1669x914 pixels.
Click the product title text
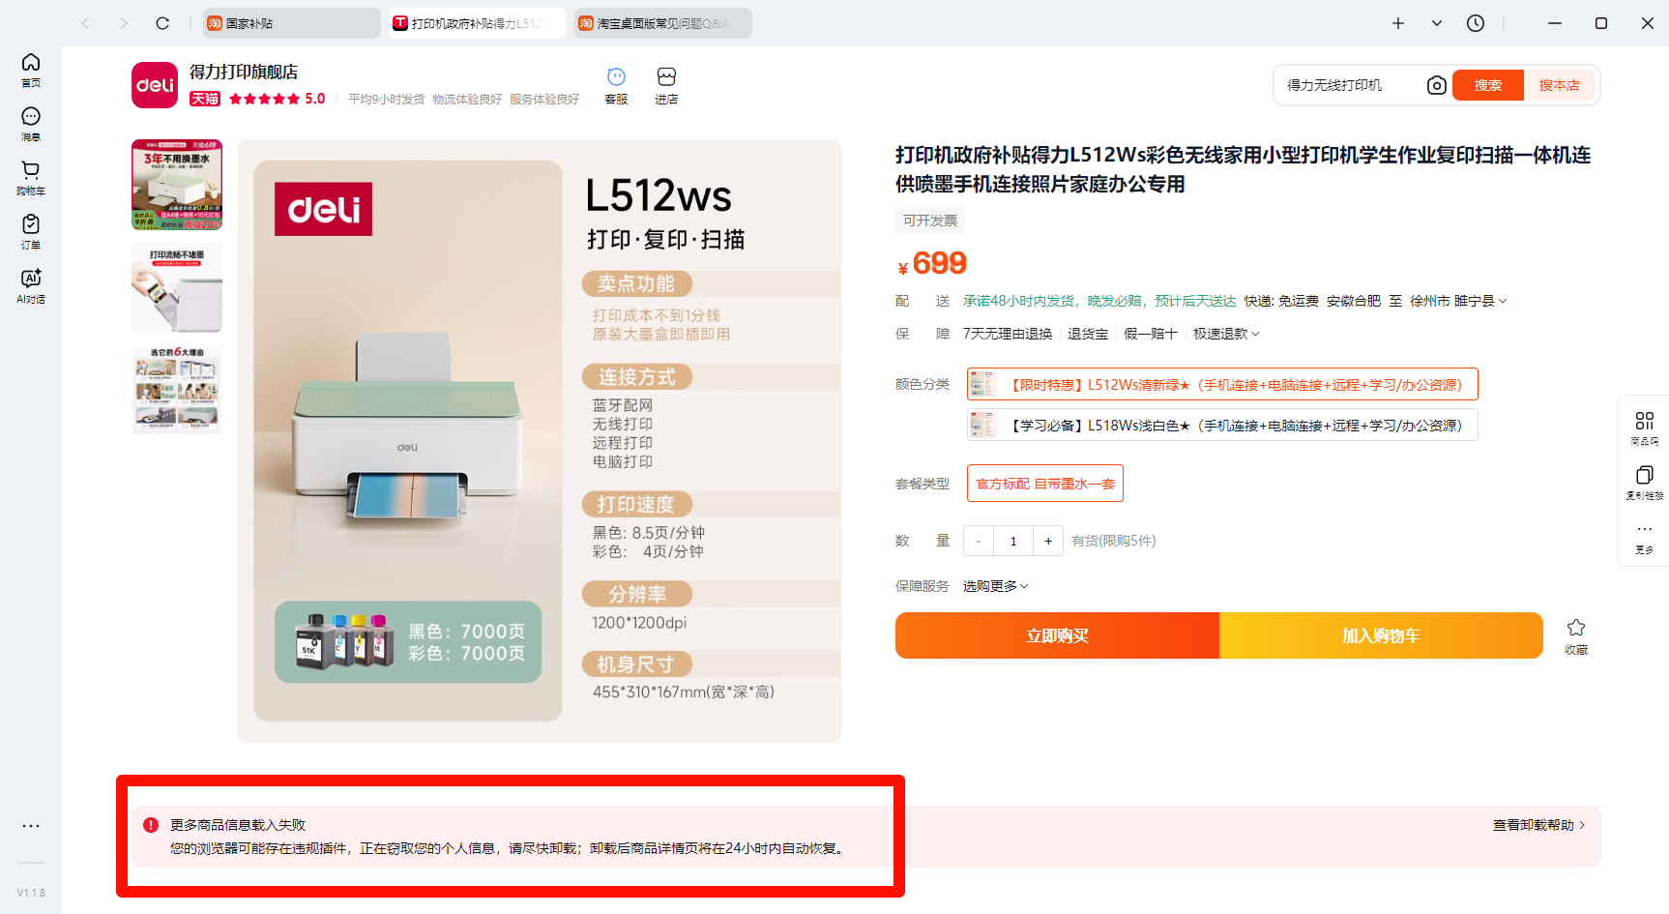coord(1243,169)
